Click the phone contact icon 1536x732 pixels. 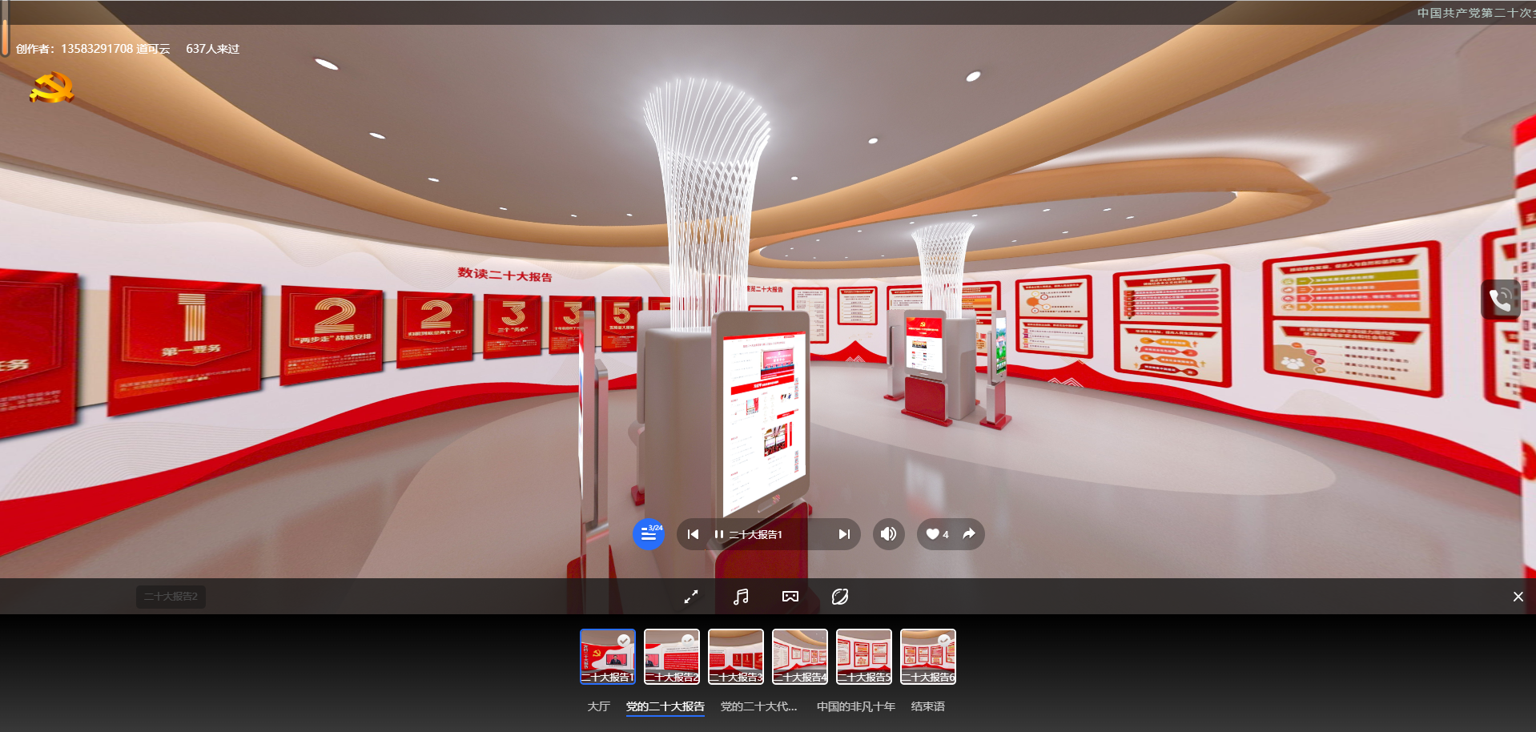click(x=1500, y=300)
